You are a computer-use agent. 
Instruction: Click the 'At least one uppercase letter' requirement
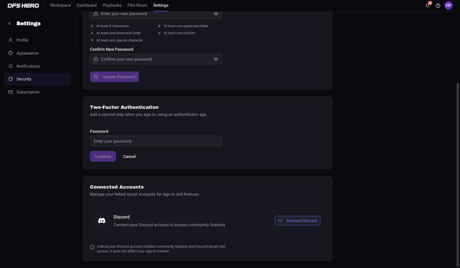coord(186,26)
